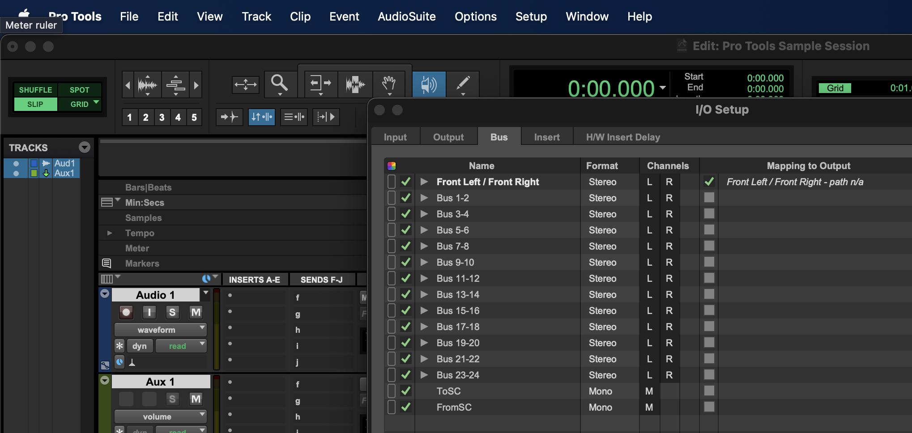Select the Zoomer magnifying glass tool
Screen dimensions: 912x433
[279, 83]
